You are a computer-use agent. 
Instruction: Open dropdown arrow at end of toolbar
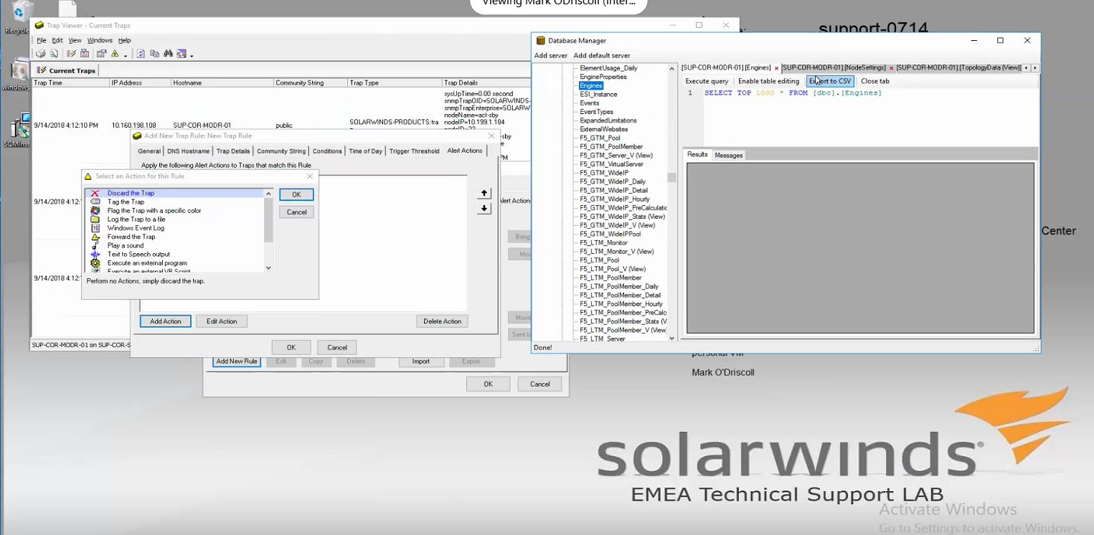(x=192, y=55)
